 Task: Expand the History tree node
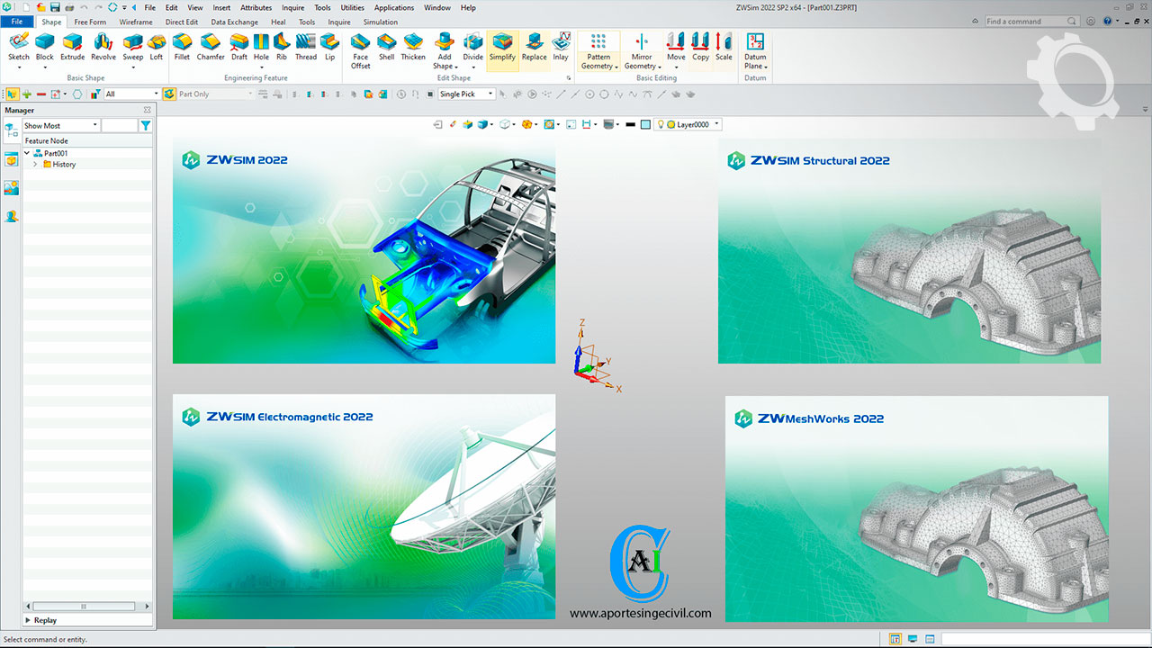tap(35, 165)
